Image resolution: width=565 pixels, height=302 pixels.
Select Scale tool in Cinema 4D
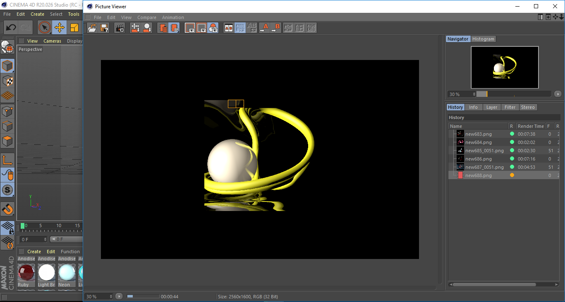tap(74, 28)
